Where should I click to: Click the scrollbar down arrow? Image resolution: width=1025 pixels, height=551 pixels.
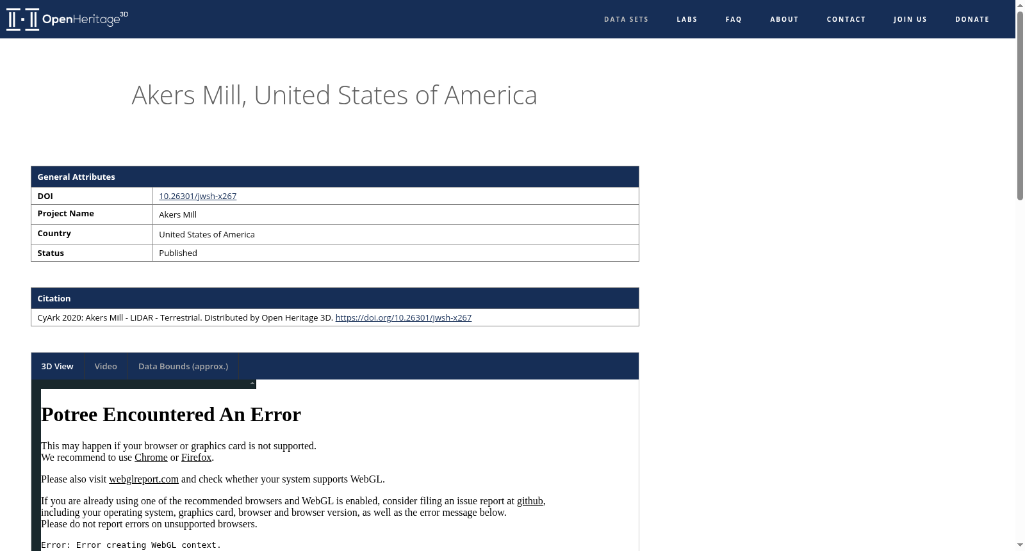click(x=1020, y=546)
